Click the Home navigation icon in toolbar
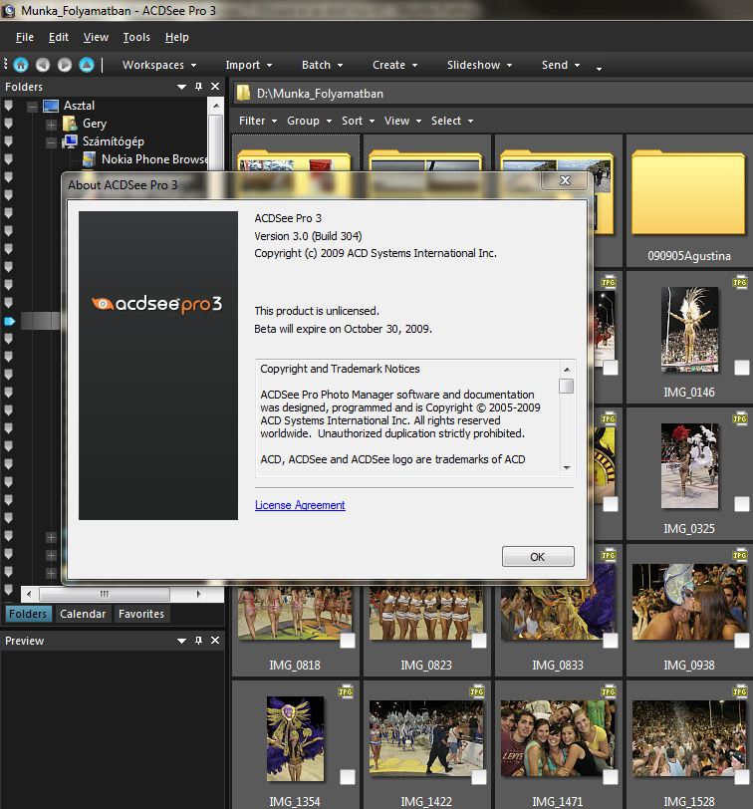753x809 pixels. coord(20,65)
